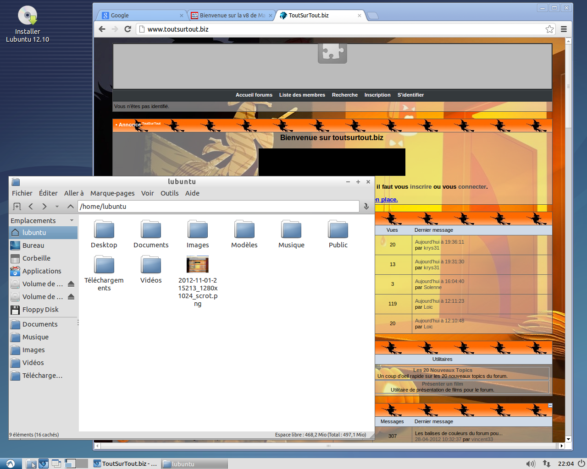Select the Images folder icon in file pane
This screenshot has height=469, width=587.
point(198,229)
